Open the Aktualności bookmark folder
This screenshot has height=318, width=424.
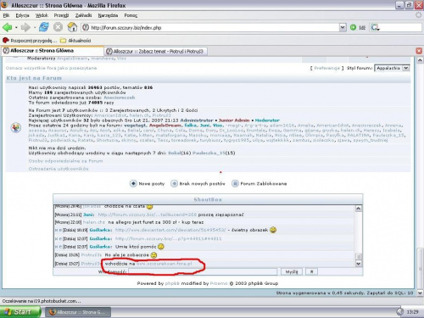(x=75, y=41)
